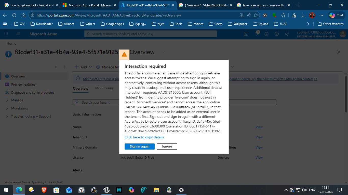Switch to Monitoring tab
348x195 pixels.
[x=104, y=88]
